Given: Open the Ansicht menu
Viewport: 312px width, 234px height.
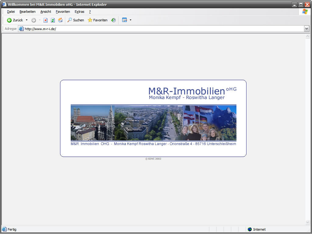Looking at the screenshot, I should (46, 12).
